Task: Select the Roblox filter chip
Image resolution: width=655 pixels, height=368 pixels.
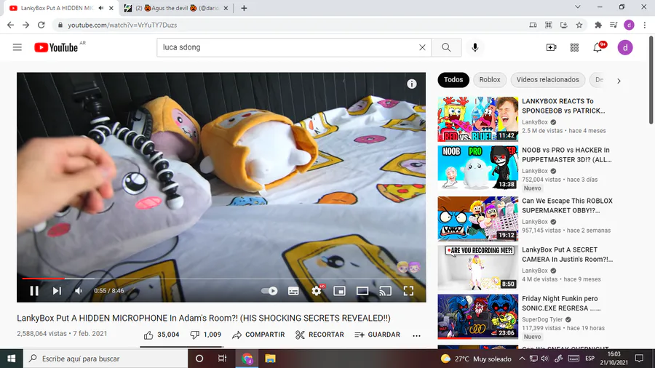Action: (x=490, y=80)
